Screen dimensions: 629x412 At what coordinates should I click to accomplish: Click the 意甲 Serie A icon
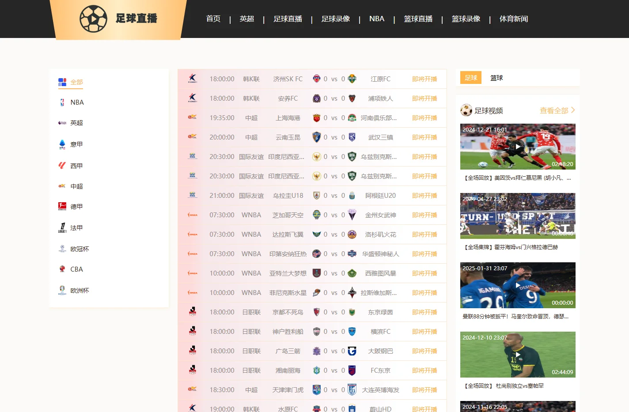click(x=62, y=144)
